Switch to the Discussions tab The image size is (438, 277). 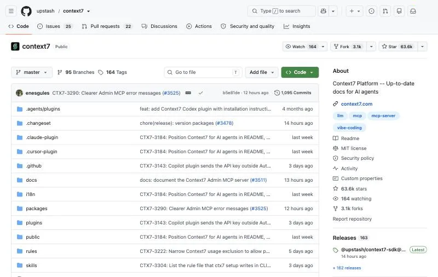[159, 26]
